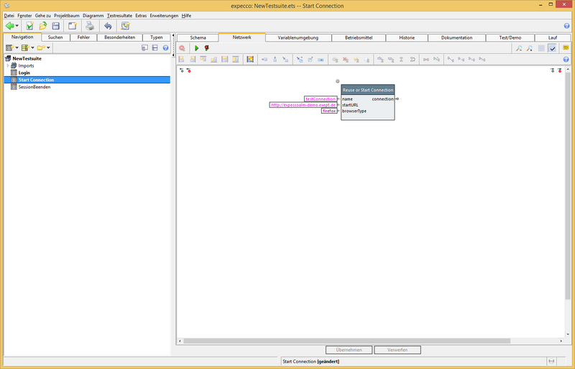This screenshot has width=575, height=369.
Task: Click the printer icon in toolbar
Action: 91,26
